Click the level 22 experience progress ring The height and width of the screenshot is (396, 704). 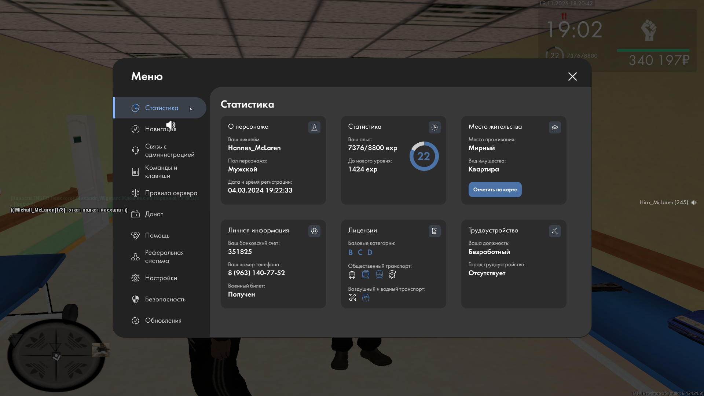(424, 156)
